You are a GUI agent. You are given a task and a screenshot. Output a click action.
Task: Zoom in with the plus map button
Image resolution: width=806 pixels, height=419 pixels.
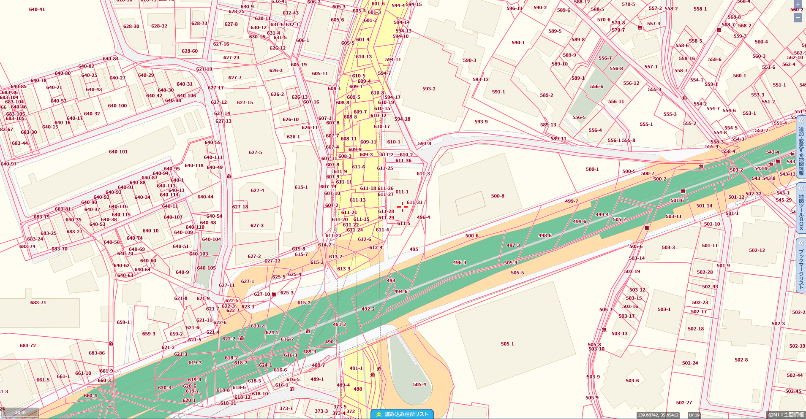[x=798, y=4]
